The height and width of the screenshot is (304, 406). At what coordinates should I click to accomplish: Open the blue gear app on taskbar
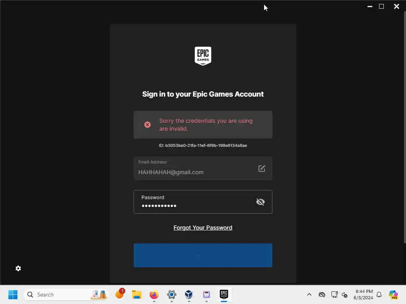pyautogui.click(x=171, y=294)
